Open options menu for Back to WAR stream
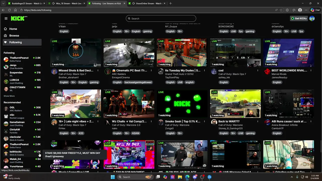 pos(258,121)
